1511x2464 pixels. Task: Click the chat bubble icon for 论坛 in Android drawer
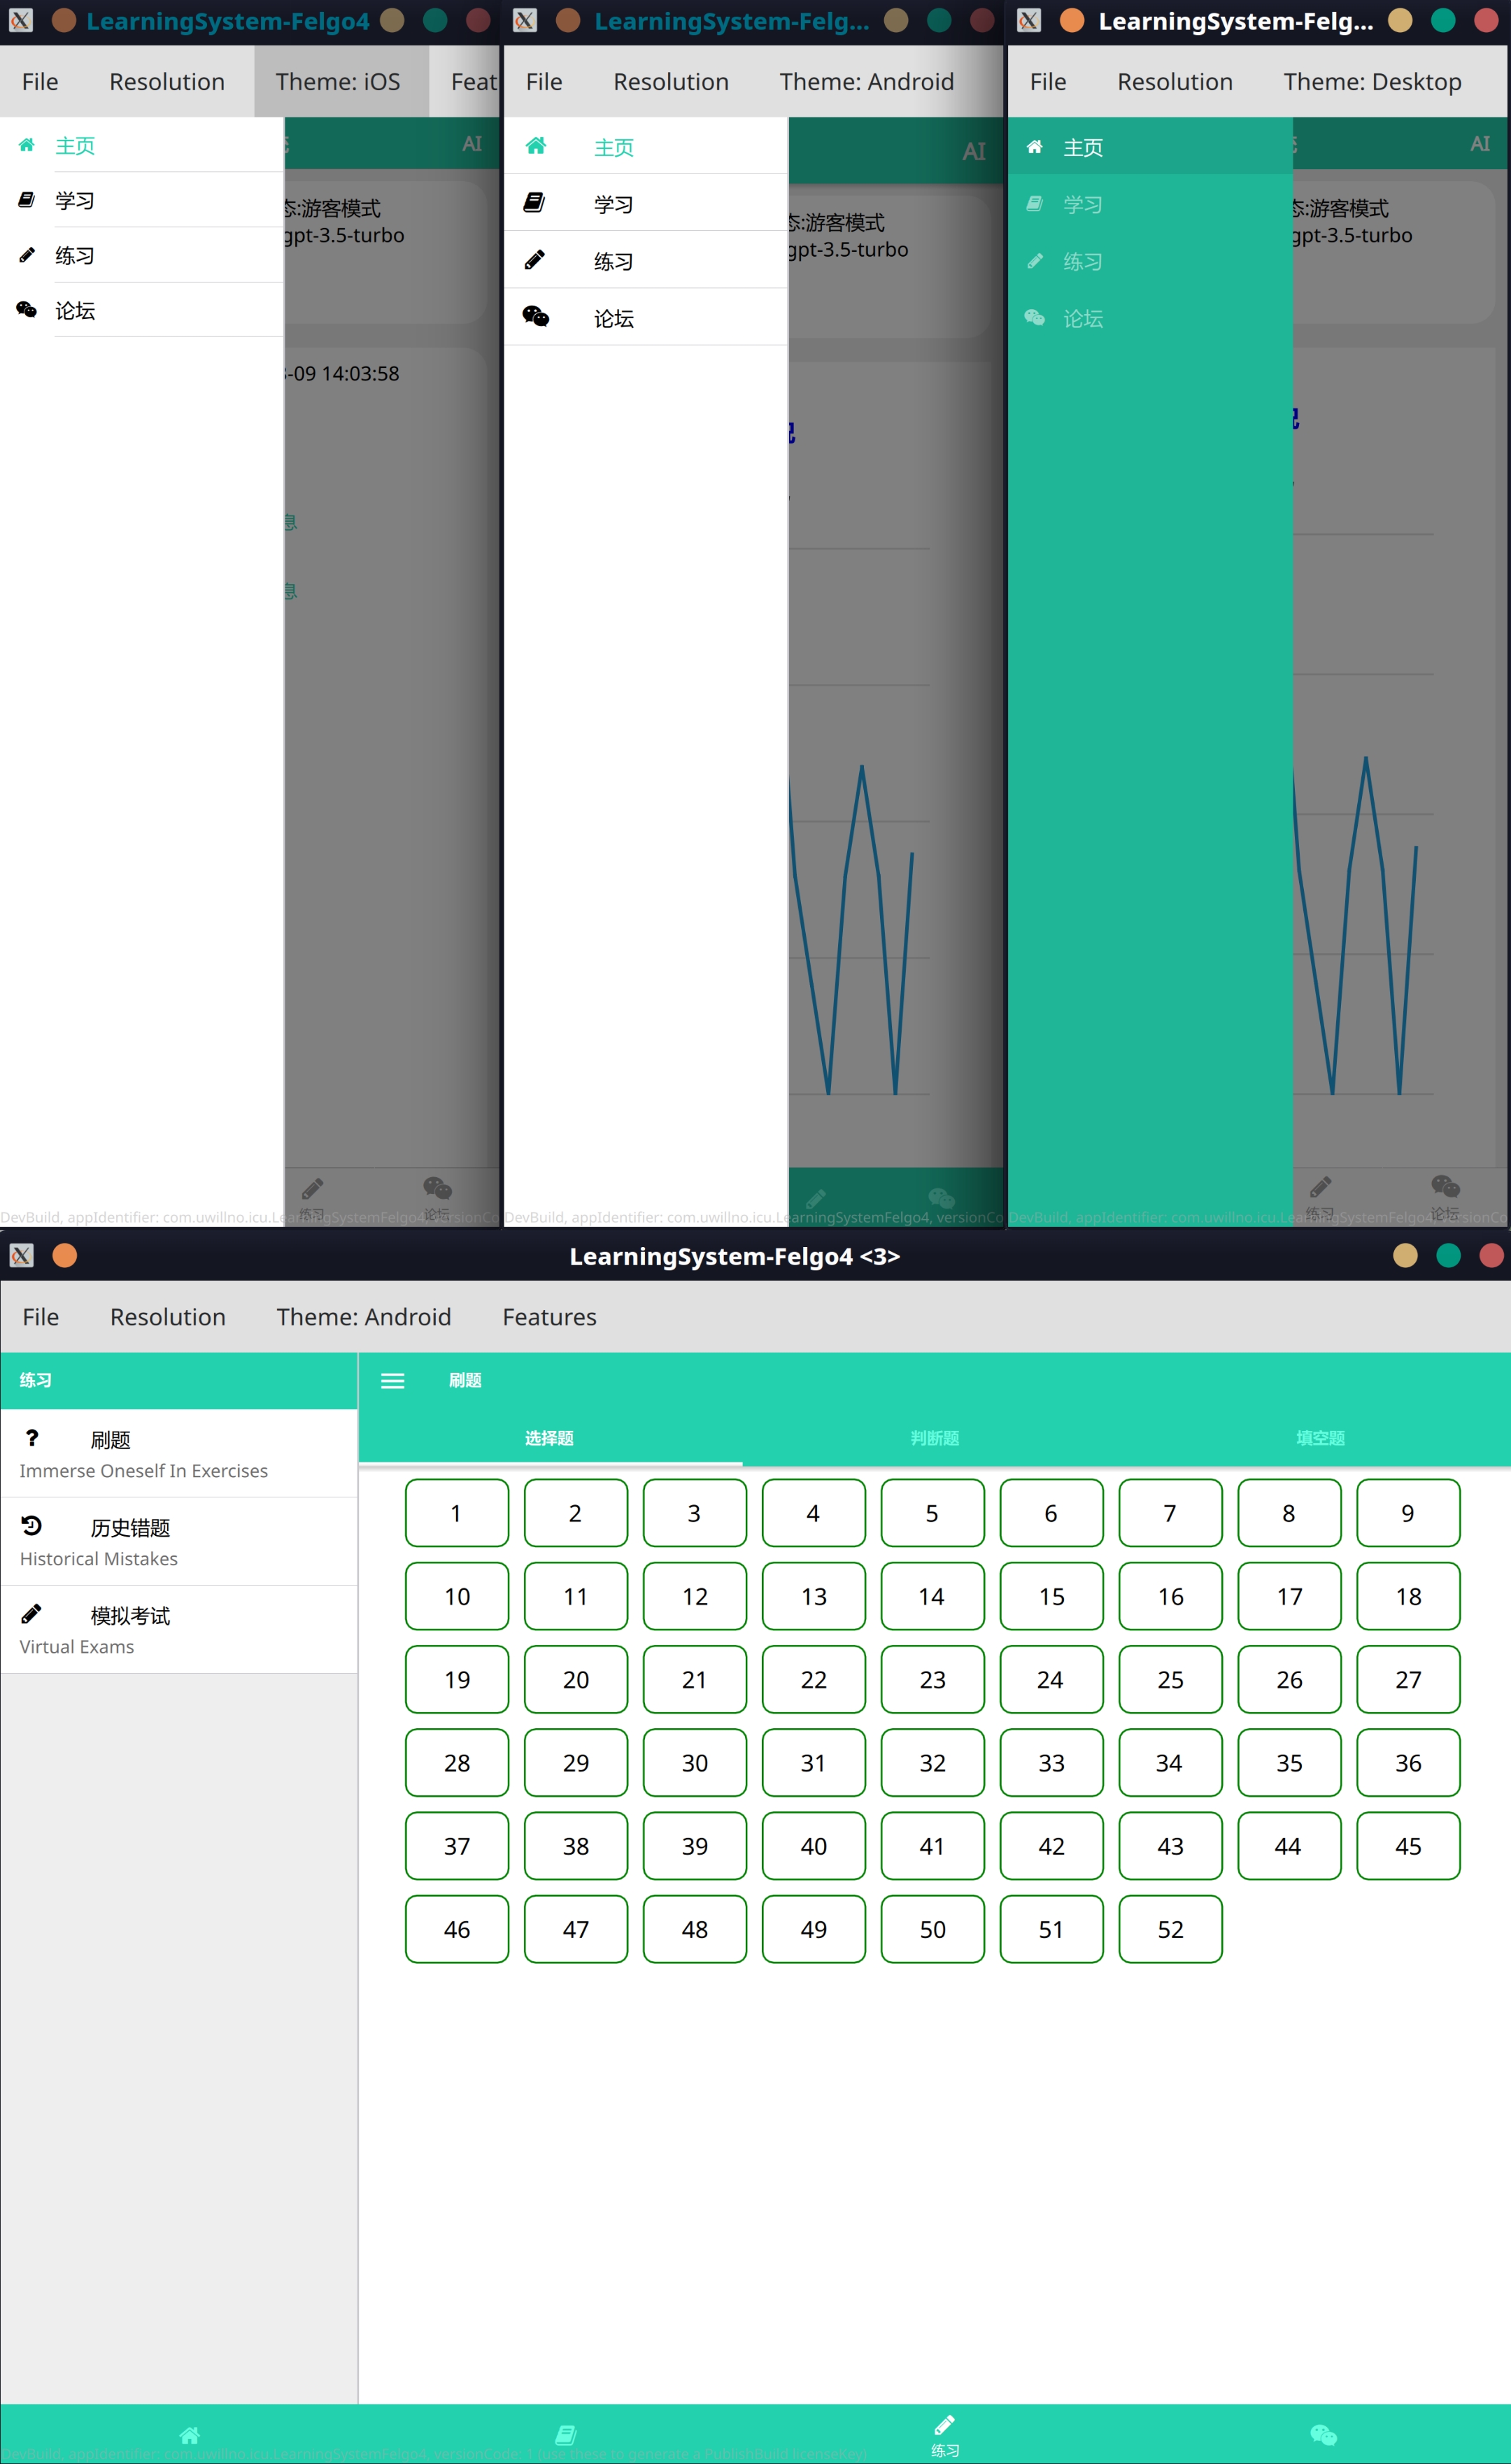(536, 317)
